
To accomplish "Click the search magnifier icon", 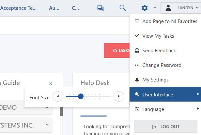I will 123,8.
